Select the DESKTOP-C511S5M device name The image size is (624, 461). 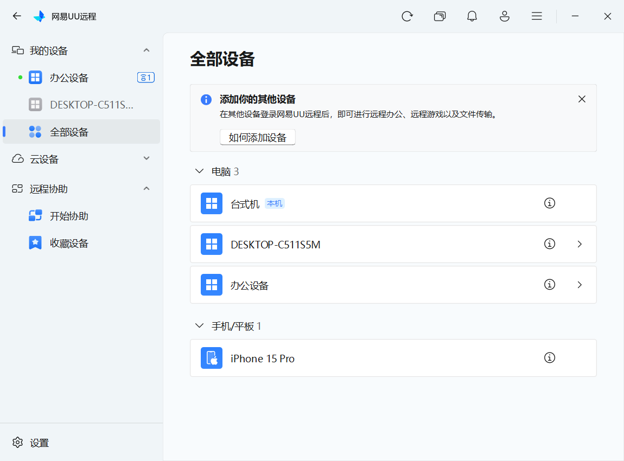pyautogui.click(x=276, y=245)
